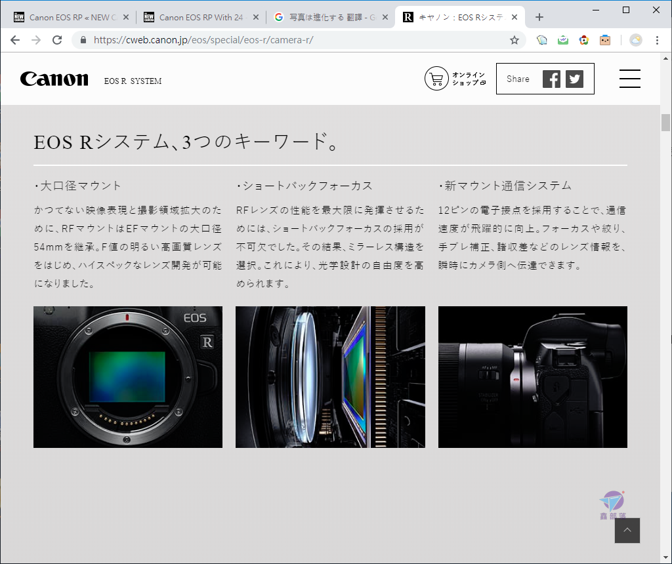672x564 pixels.
Task: Click the scrollbar down arrow
Action: pyautogui.click(x=665, y=557)
